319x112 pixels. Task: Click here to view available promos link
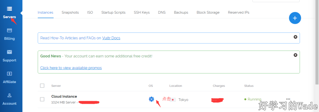pyautogui.click(x=71, y=68)
